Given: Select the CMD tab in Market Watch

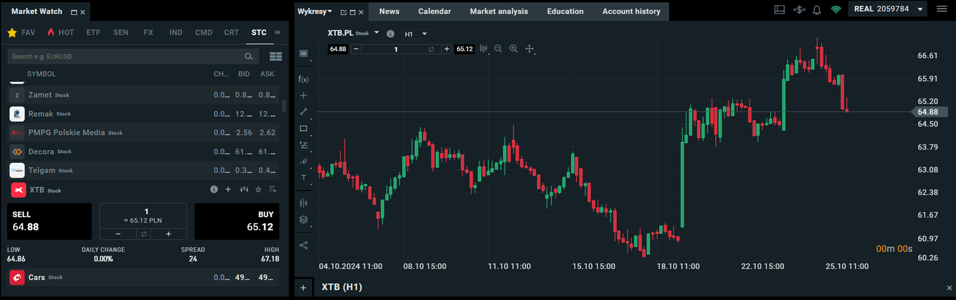Looking at the screenshot, I should click(204, 32).
